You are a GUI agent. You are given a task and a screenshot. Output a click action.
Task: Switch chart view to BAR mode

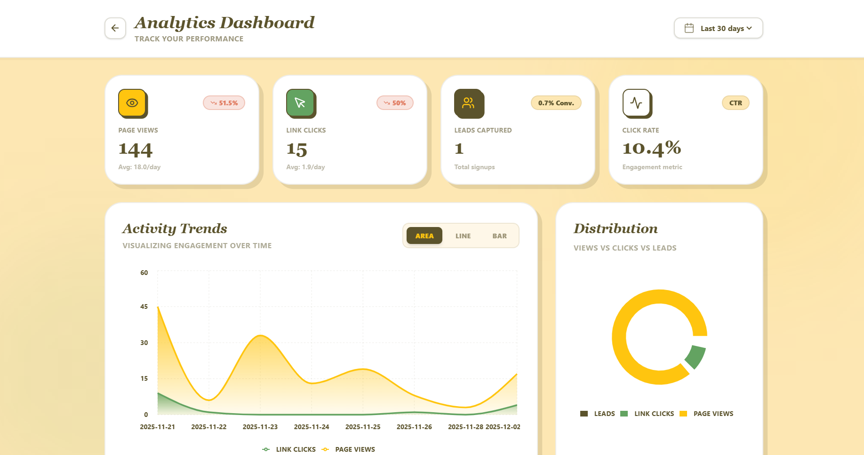pos(499,235)
